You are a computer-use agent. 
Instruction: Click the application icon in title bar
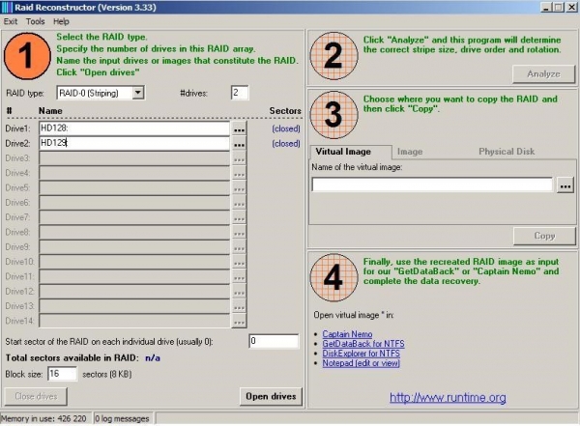pyautogui.click(x=7, y=7)
